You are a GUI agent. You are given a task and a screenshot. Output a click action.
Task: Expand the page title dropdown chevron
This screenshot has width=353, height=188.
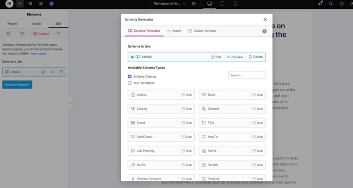pyautogui.click(x=184, y=4)
